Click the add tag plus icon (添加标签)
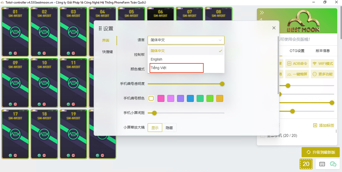Viewport: 342px width, 172px height. point(315,125)
